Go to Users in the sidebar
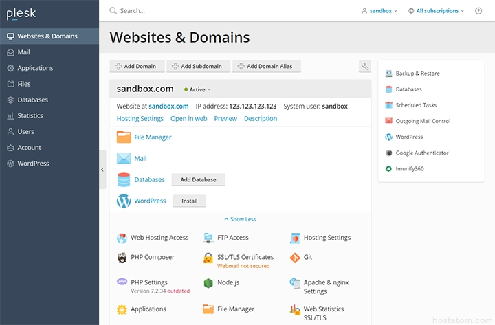Screen dimensions: 495x325 pos(49,131)
